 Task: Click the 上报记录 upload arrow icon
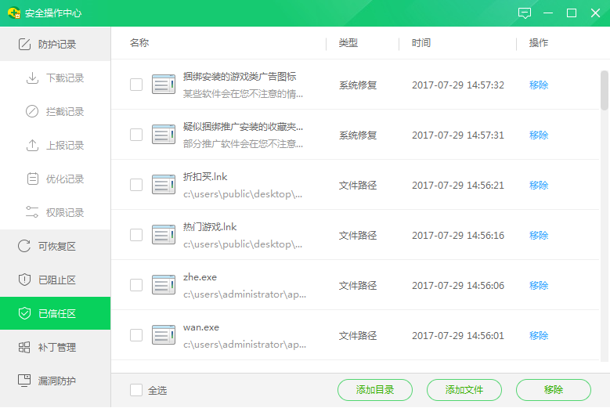[32, 146]
